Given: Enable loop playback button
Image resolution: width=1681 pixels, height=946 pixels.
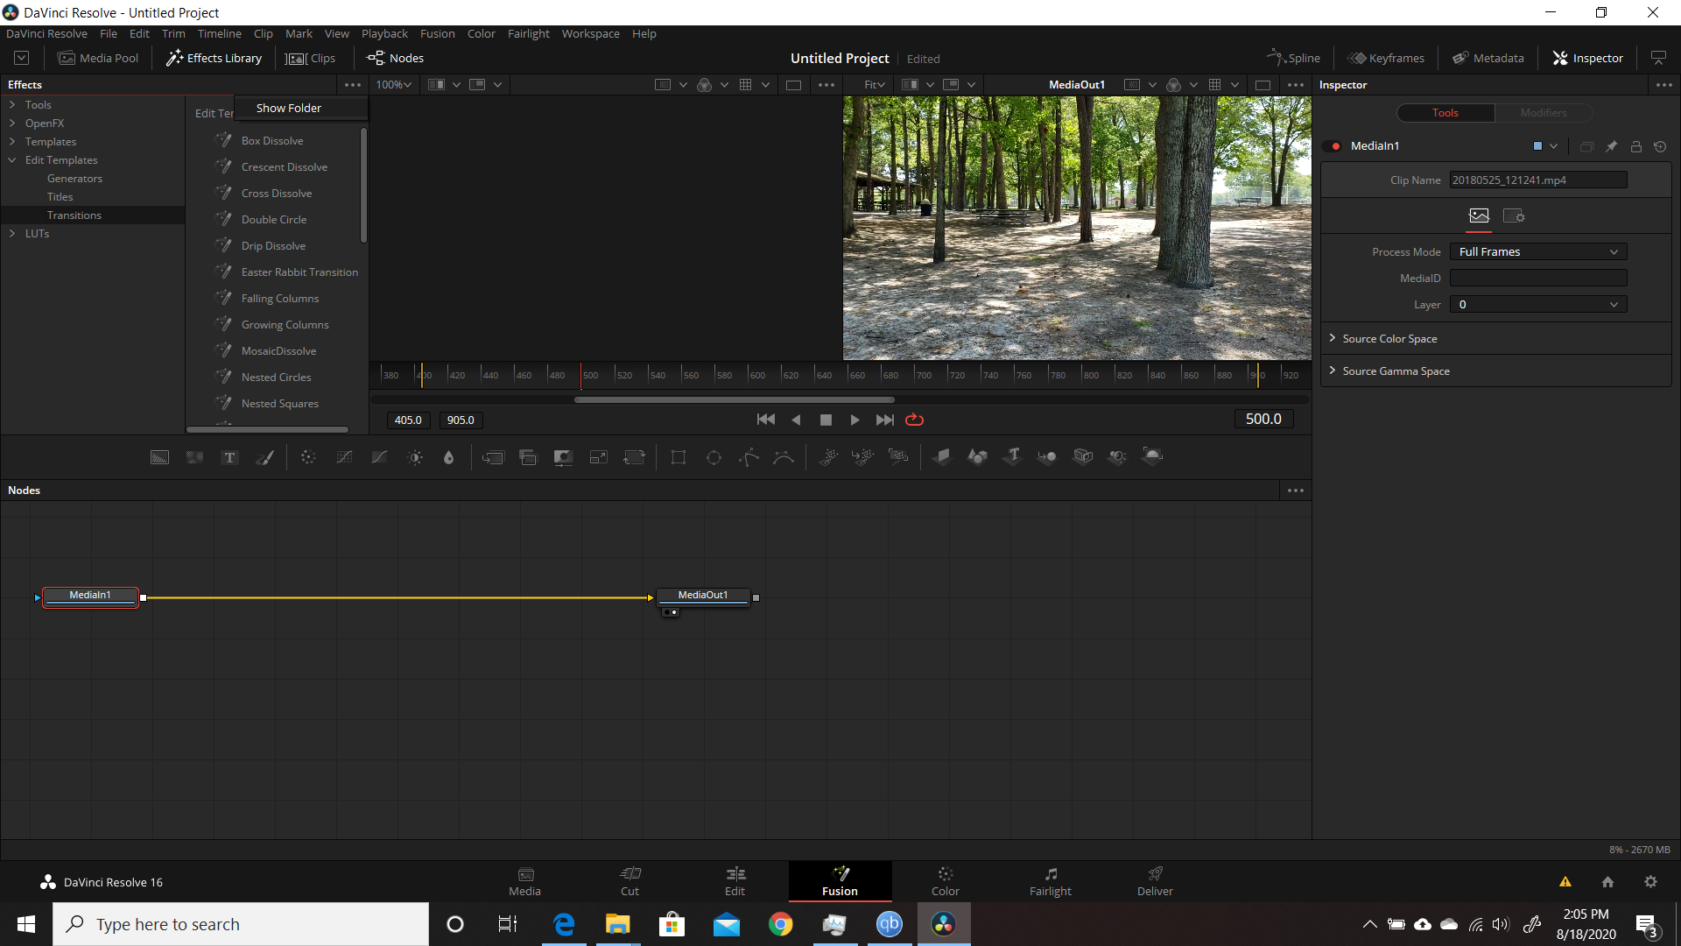Looking at the screenshot, I should 914,420.
